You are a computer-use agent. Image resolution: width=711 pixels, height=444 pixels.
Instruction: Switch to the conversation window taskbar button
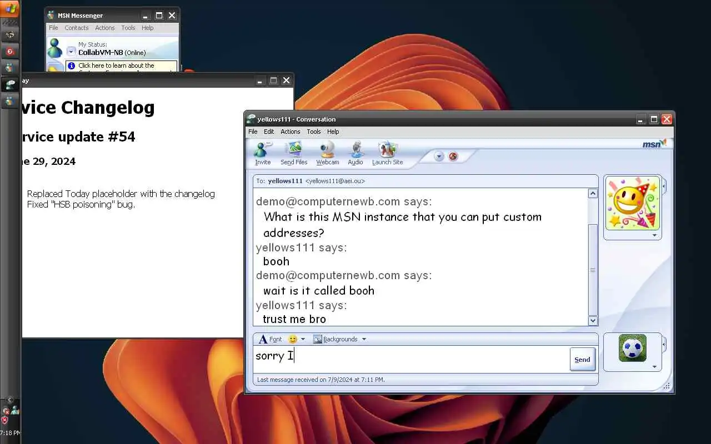[9, 84]
